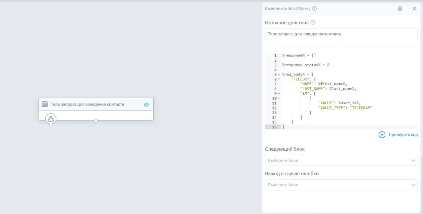Click chevron arrow of Следующий блок field
This screenshot has height=214, width=423.
tap(413, 161)
